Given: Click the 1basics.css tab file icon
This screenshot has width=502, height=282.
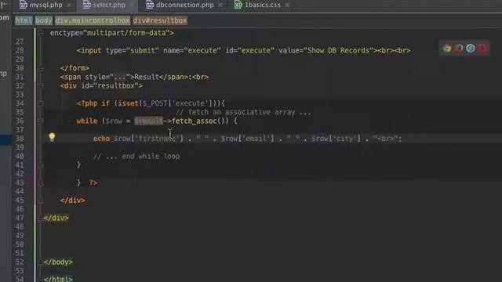Looking at the screenshot, I should pyautogui.click(x=238, y=5).
